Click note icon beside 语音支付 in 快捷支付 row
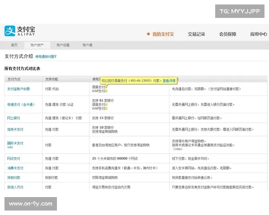The width and height of the screenshot is (269, 215). [106, 104]
